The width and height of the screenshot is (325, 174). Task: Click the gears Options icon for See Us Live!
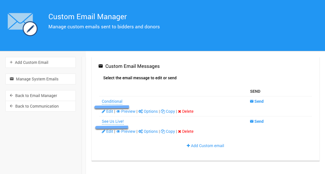click(141, 131)
